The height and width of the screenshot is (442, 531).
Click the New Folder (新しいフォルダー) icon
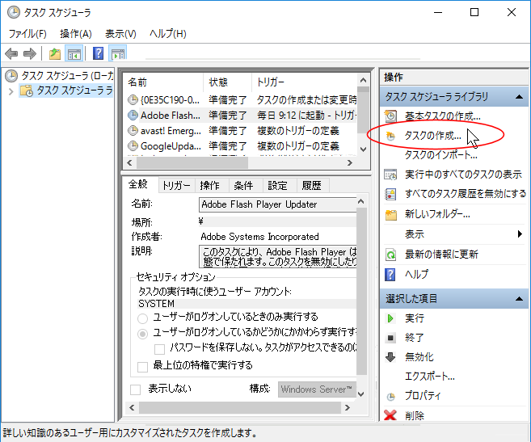tap(391, 214)
